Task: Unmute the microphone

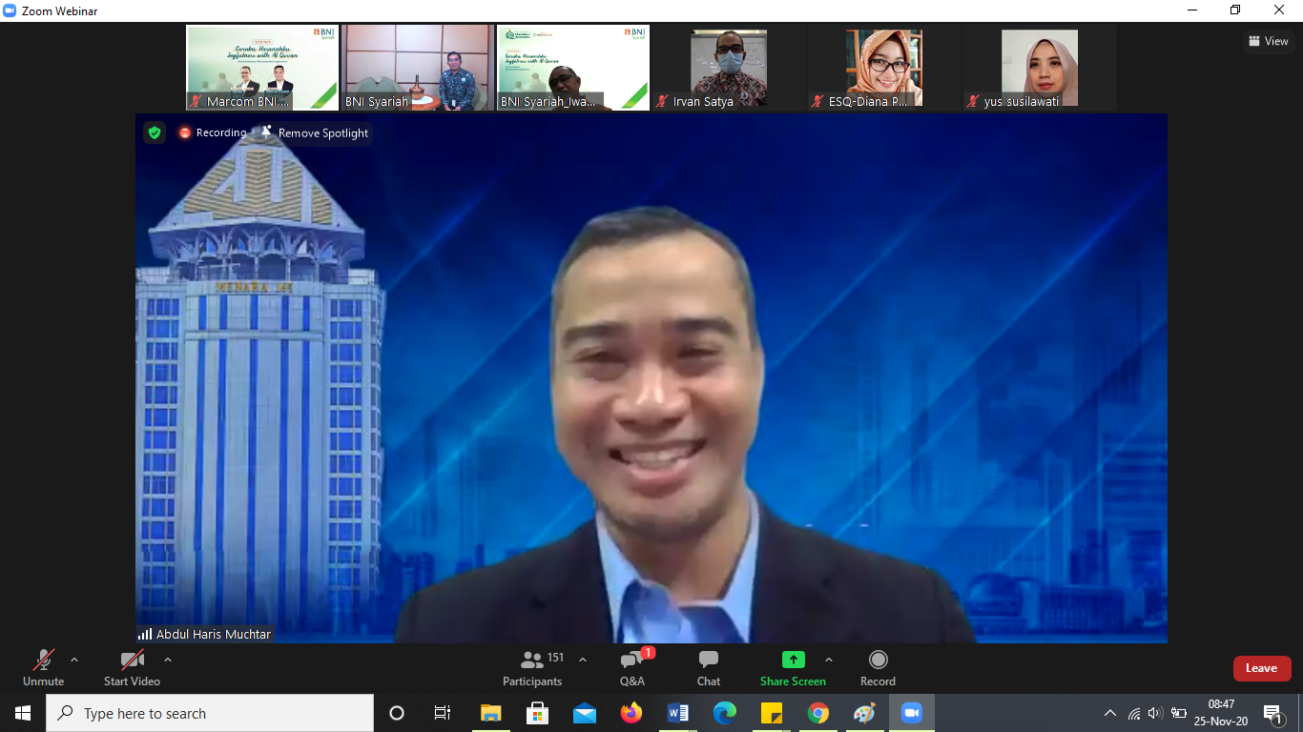Action: pyautogui.click(x=43, y=667)
